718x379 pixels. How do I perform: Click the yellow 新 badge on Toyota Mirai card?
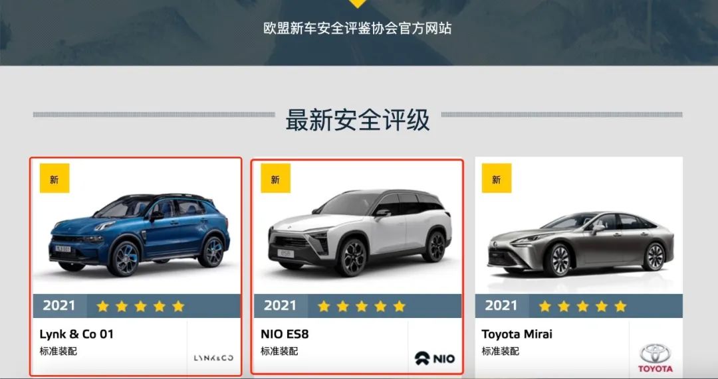click(497, 179)
